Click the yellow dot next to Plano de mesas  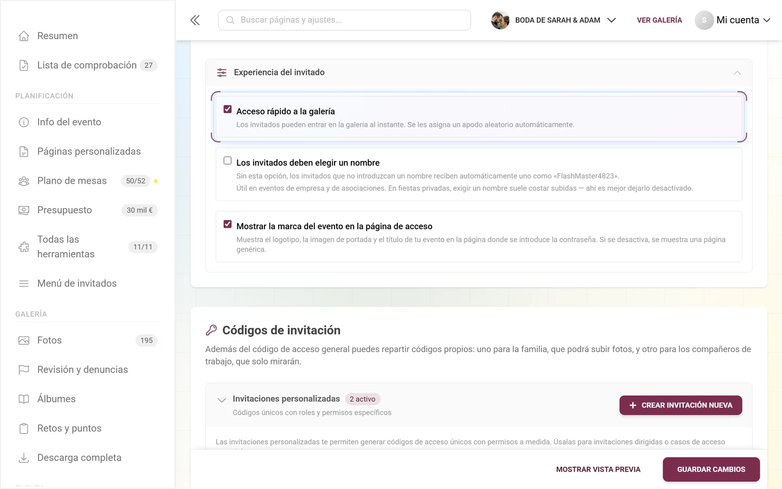click(156, 181)
